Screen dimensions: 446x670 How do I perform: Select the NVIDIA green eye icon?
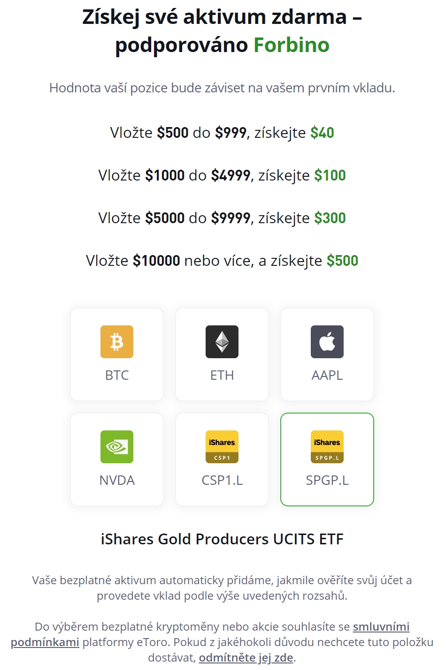pos(117,447)
